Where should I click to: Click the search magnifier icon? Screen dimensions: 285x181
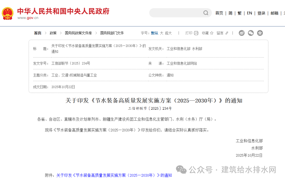tap(206, 13)
